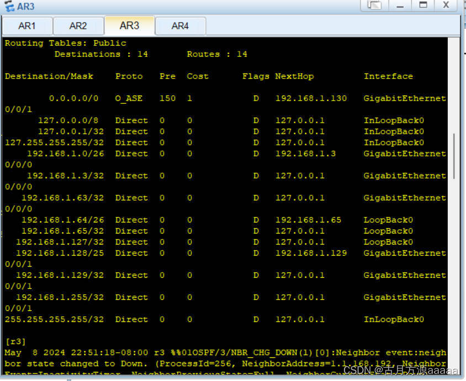Close the AR3 window
The width and height of the screenshot is (466, 381).
446,5
